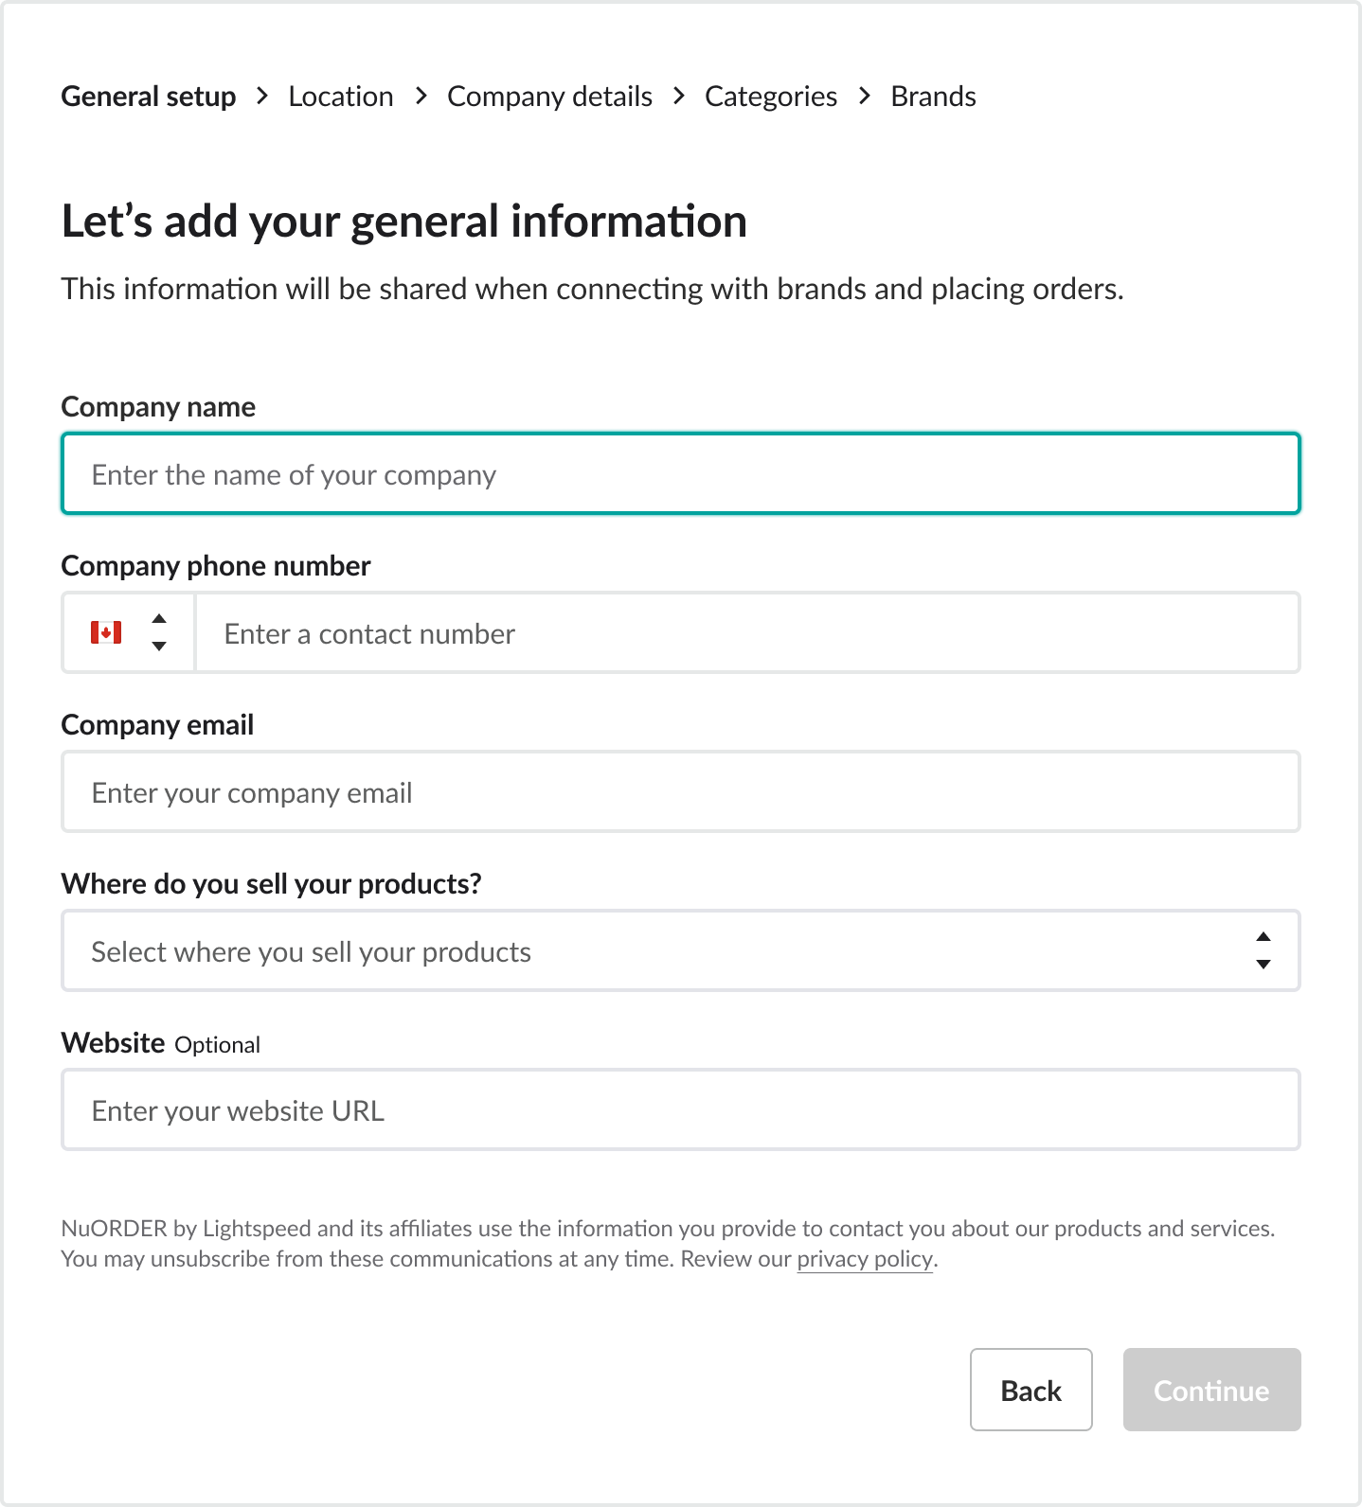
Task: Click the contact number input field
Action: [x=746, y=633]
